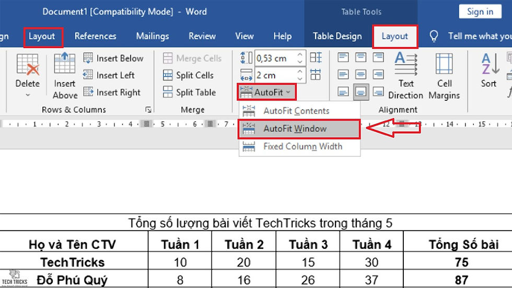Click Align Center
The image size is (512, 288).
point(360,75)
